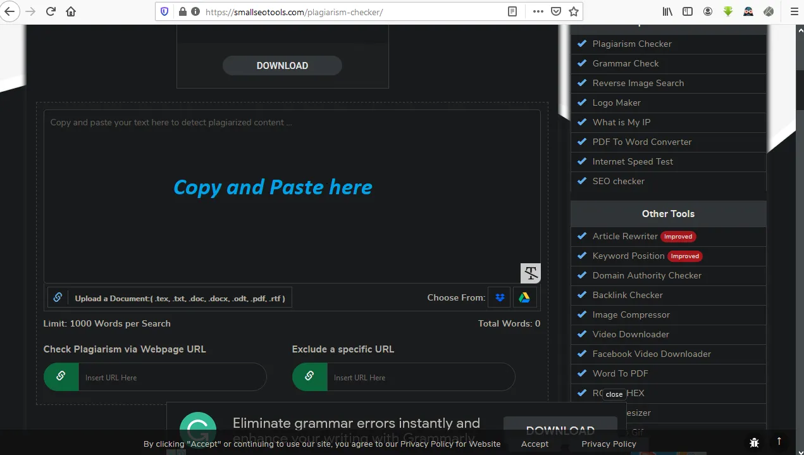Click the browser forward arrow
The width and height of the screenshot is (804, 455).
click(30, 11)
